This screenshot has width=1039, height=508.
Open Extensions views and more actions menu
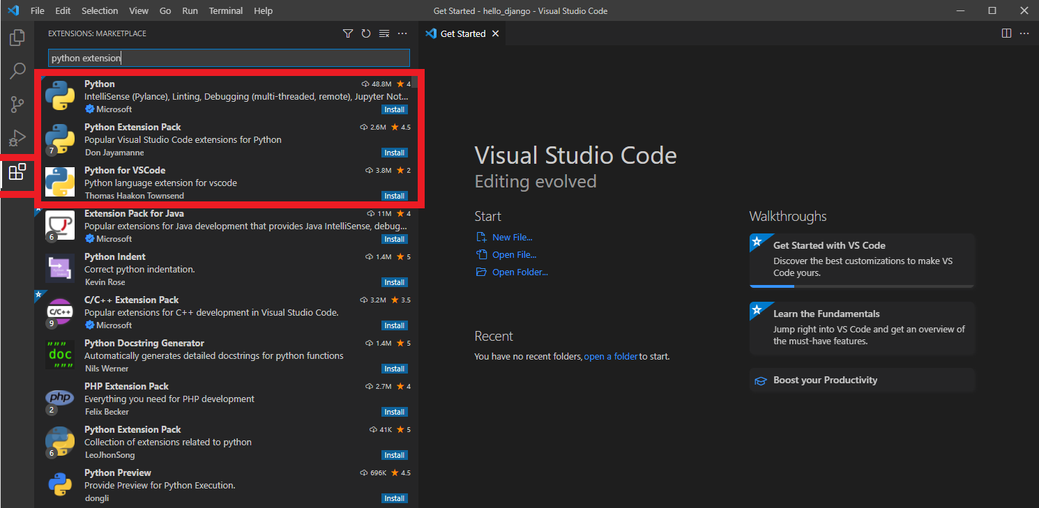coord(402,33)
